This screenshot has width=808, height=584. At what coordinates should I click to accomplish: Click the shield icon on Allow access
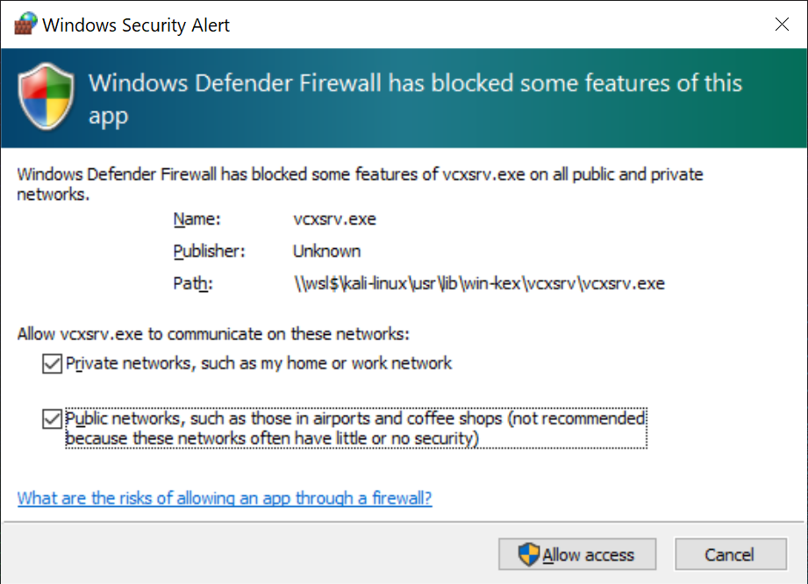click(x=528, y=554)
